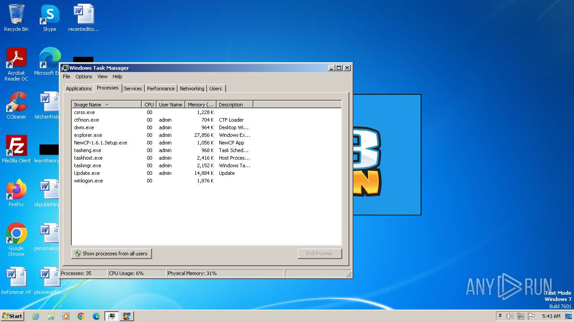Open the clock showing 5:43 AM
This screenshot has width=574, height=322.
[551, 316]
